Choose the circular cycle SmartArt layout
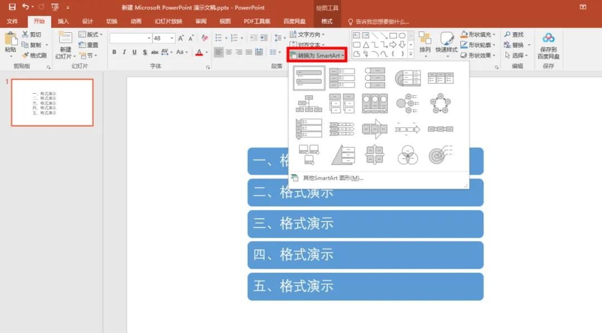The image size is (602, 333). 440,103
